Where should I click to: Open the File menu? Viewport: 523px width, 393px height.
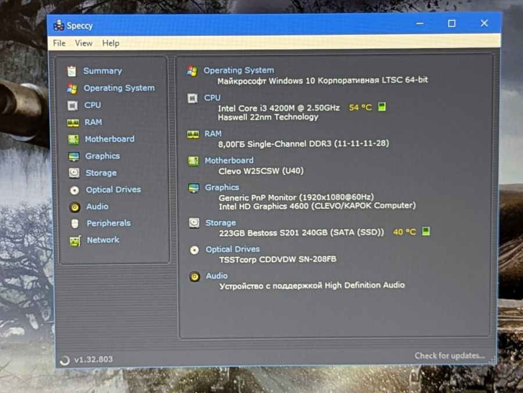(x=59, y=43)
